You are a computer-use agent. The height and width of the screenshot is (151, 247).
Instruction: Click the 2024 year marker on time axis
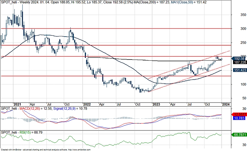pos(225,104)
